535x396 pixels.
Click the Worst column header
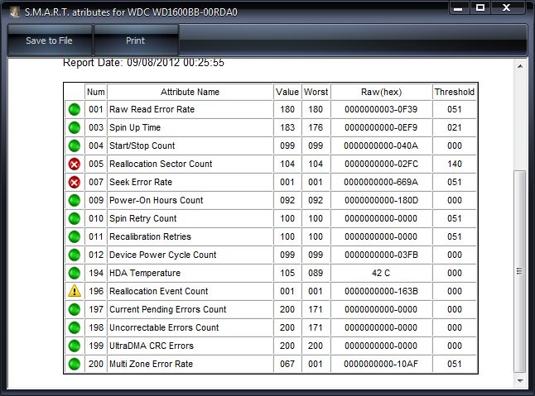pos(316,92)
